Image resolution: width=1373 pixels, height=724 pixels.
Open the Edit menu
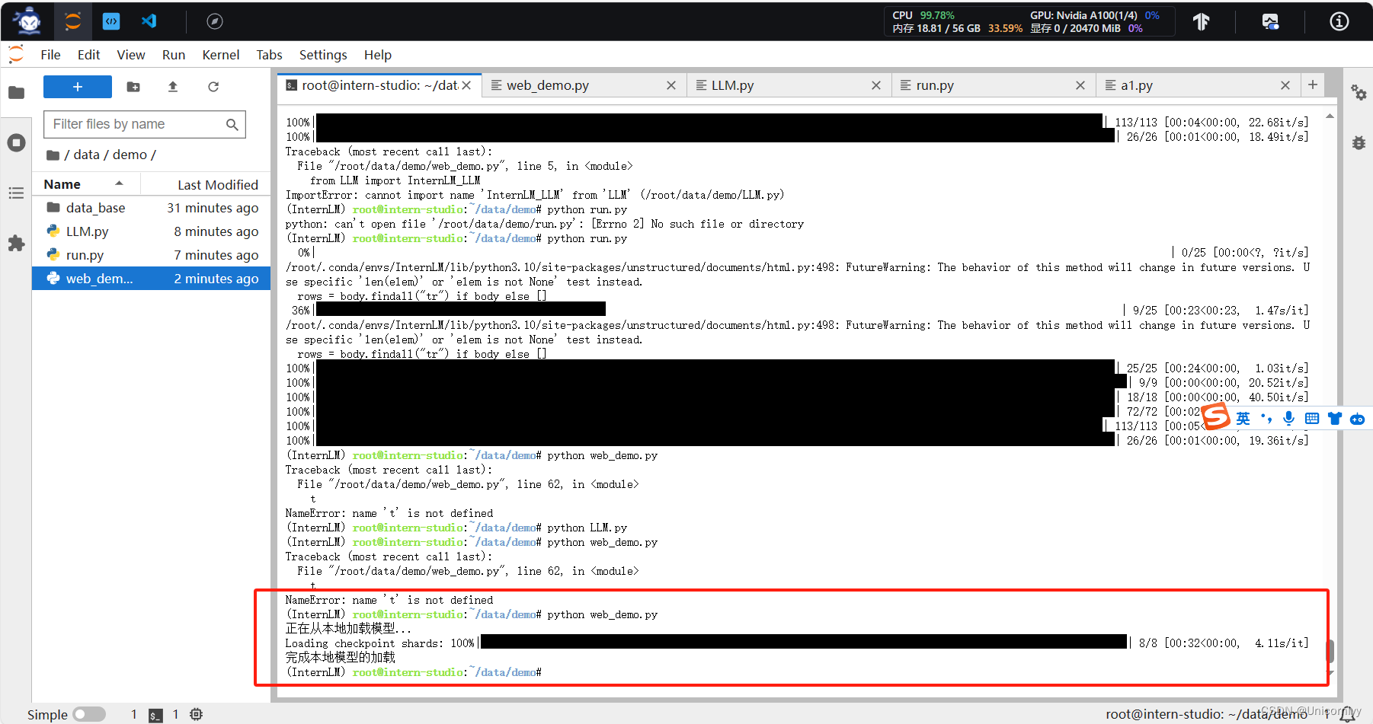coord(88,55)
